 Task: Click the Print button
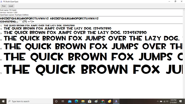click(x=4, y=6)
